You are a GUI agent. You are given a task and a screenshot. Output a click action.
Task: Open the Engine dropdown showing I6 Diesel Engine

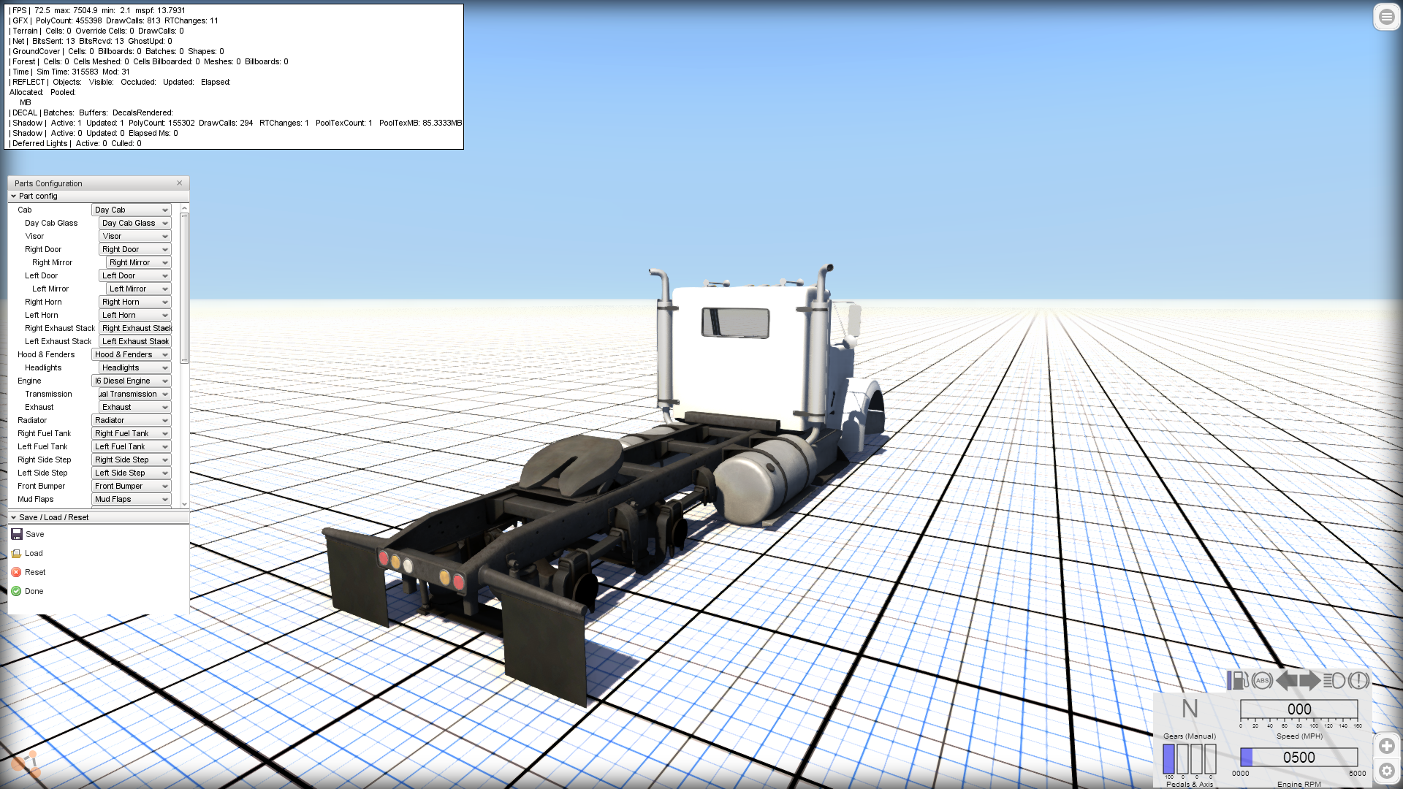131,381
